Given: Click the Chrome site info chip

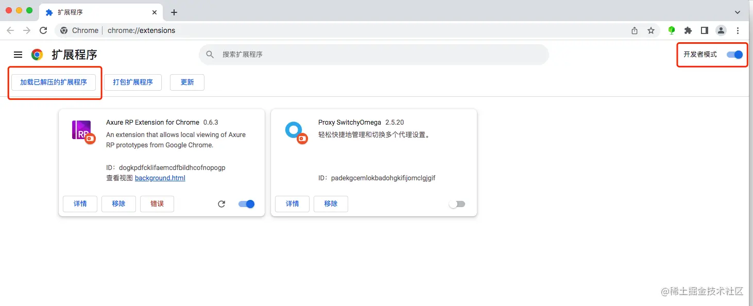Looking at the screenshot, I should (x=79, y=30).
